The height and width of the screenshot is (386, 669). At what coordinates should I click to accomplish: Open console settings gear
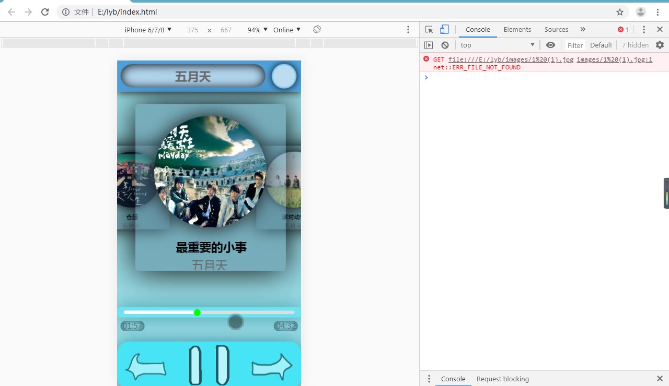coord(660,45)
